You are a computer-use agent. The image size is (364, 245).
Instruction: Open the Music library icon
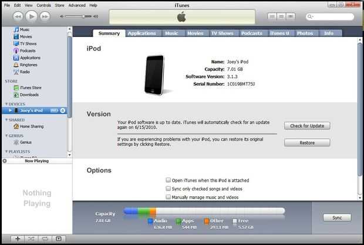click(x=16, y=29)
